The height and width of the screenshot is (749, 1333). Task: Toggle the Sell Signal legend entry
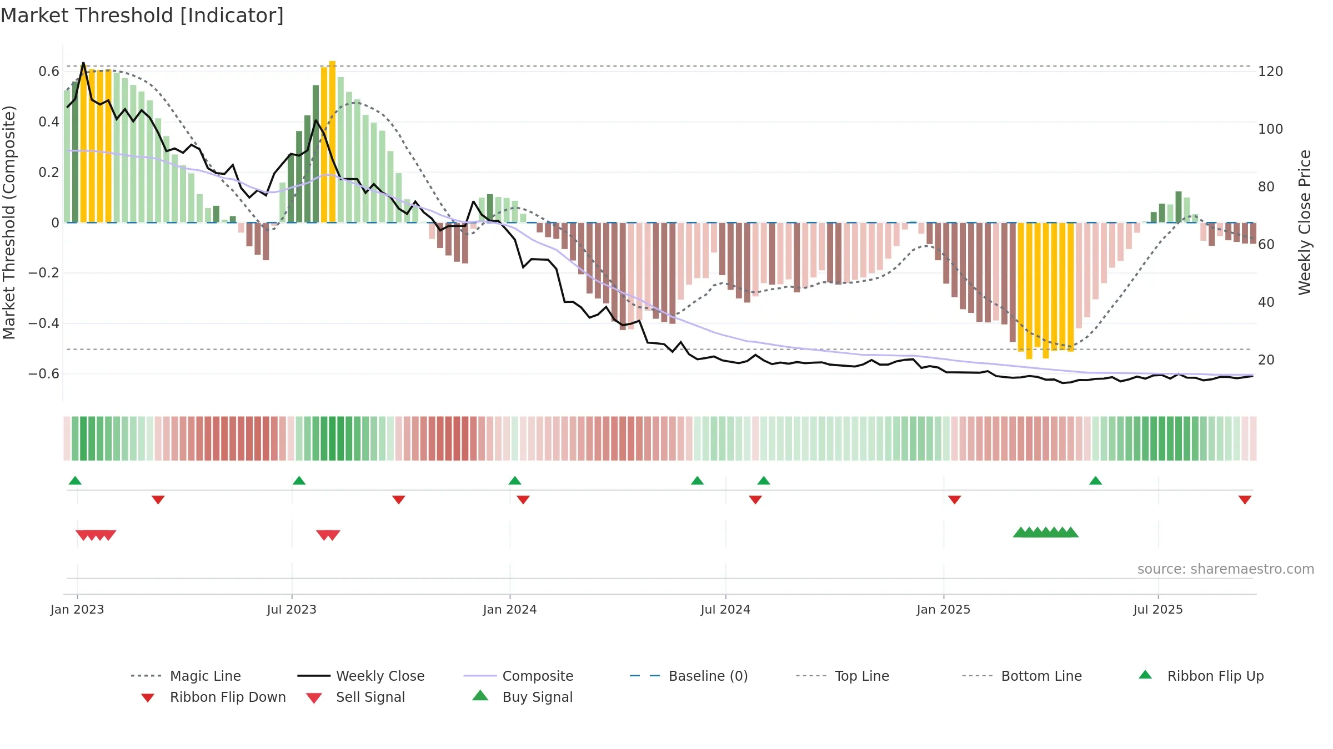(x=355, y=697)
